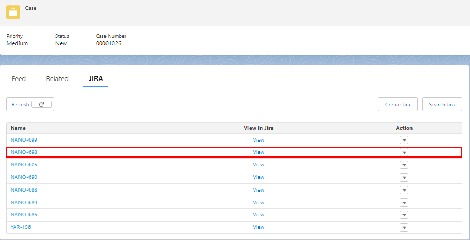Image resolution: width=470 pixels, height=240 pixels.
Task: Click the refresh arrow icon
Action: click(41, 104)
